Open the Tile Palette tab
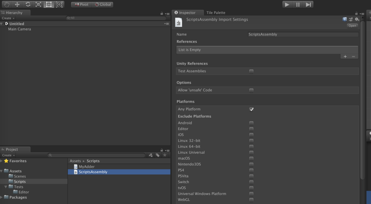The width and height of the screenshot is (371, 204). [x=216, y=13]
